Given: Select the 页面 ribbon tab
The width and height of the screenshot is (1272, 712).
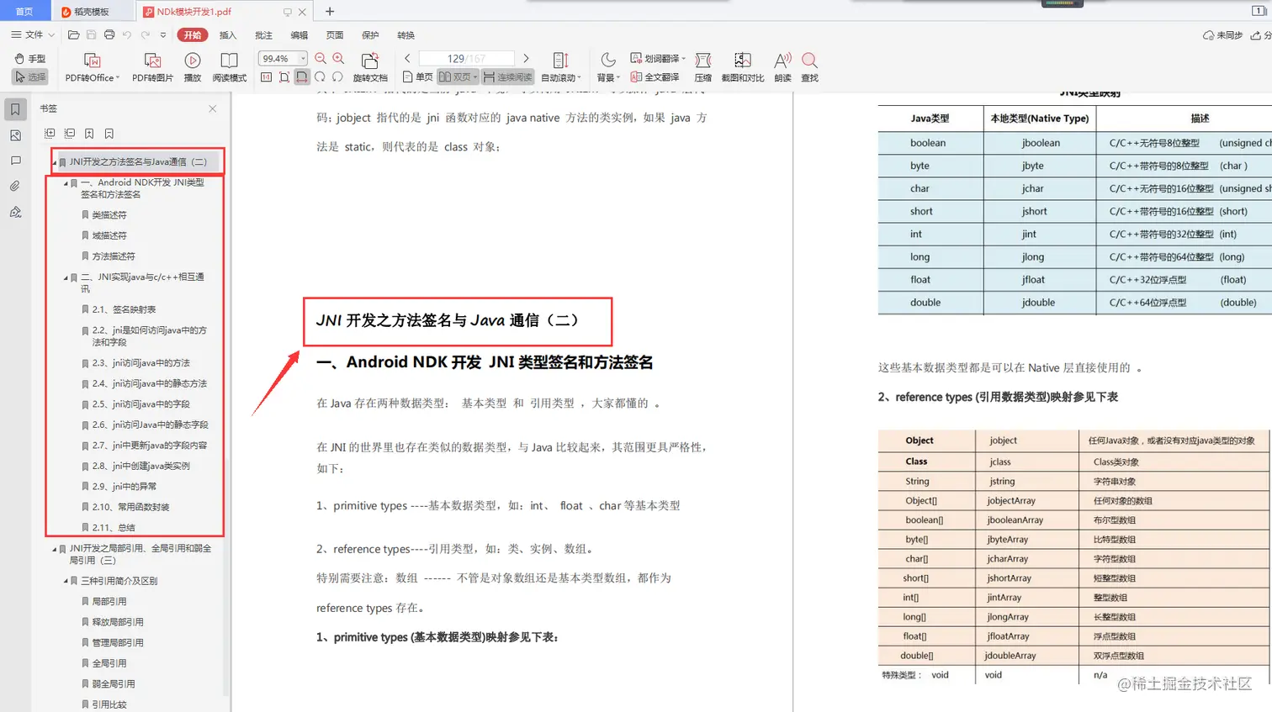Looking at the screenshot, I should coord(335,34).
